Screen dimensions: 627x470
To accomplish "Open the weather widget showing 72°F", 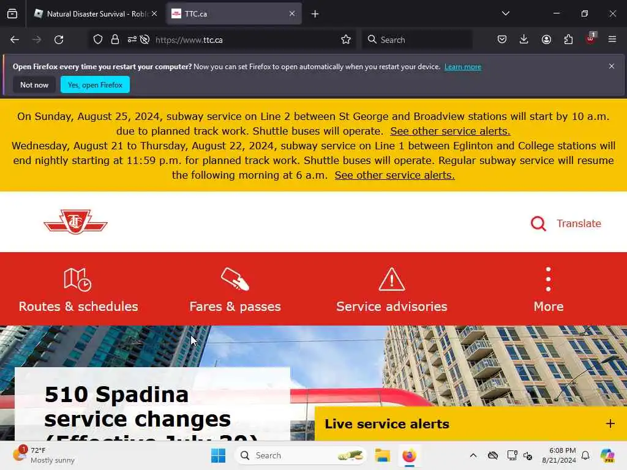I will [x=44, y=455].
